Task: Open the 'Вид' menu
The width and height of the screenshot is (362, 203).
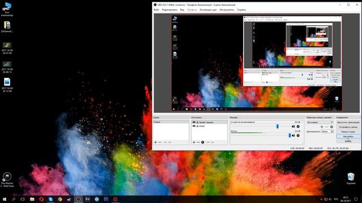Action: (182, 10)
